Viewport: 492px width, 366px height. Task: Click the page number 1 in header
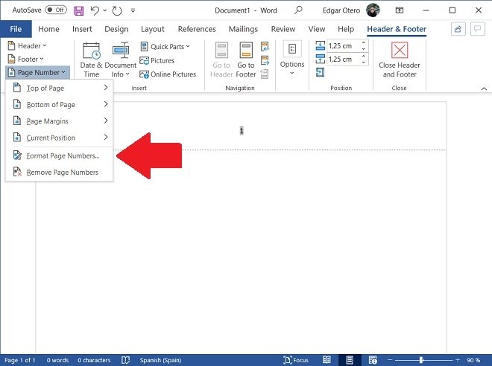pos(242,131)
